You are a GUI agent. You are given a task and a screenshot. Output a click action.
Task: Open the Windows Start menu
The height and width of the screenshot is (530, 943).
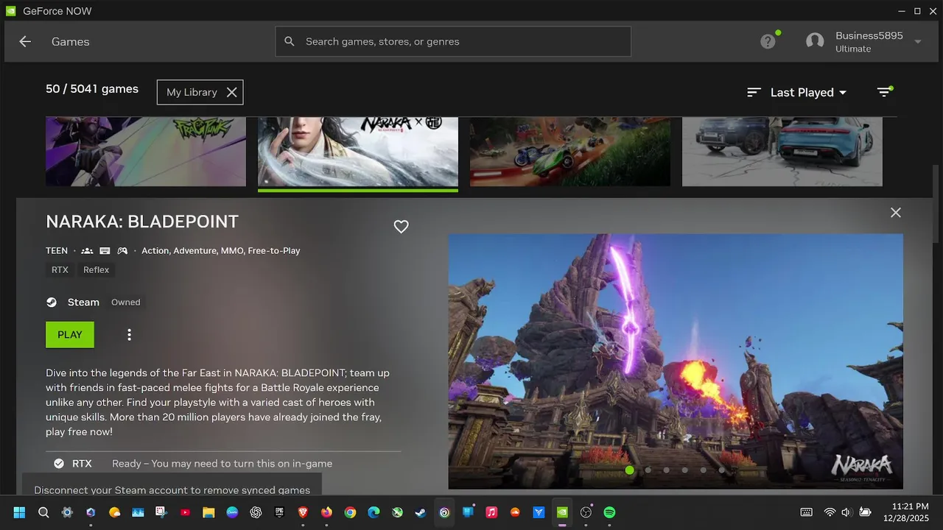tap(19, 512)
